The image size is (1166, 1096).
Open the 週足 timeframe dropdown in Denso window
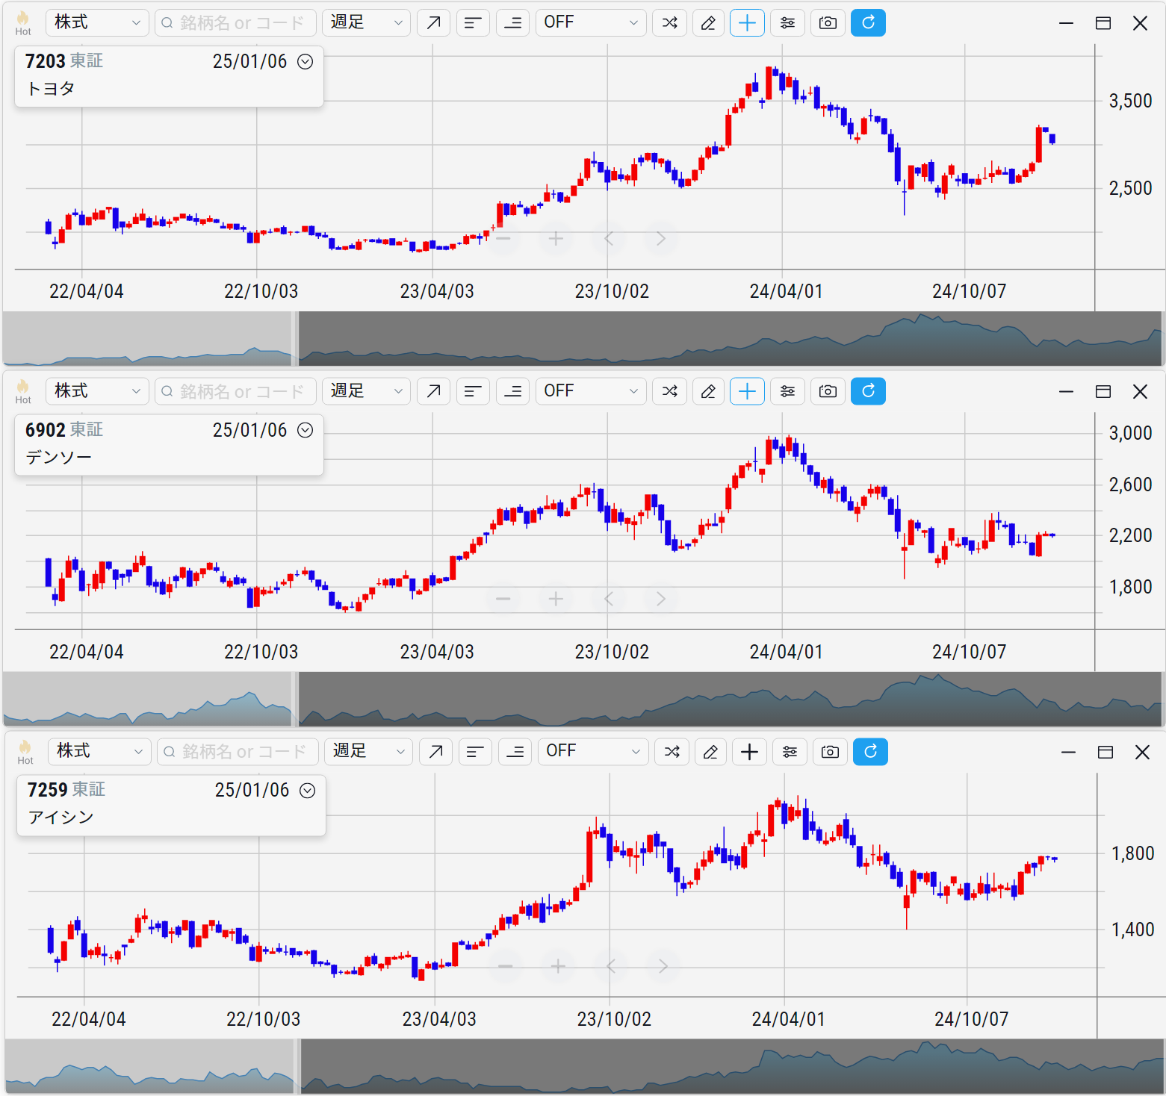point(366,390)
